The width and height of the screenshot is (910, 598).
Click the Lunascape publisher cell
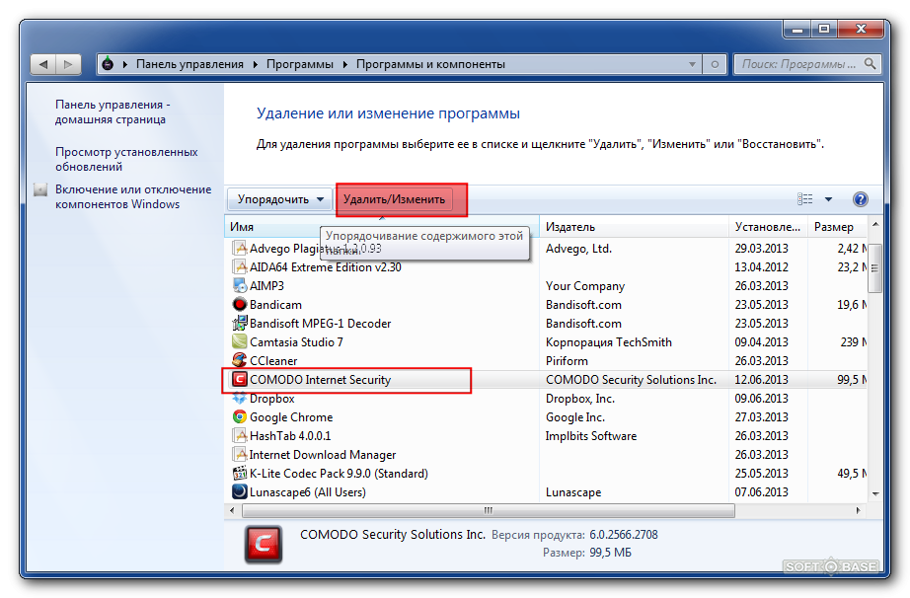[x=573, y=492]
